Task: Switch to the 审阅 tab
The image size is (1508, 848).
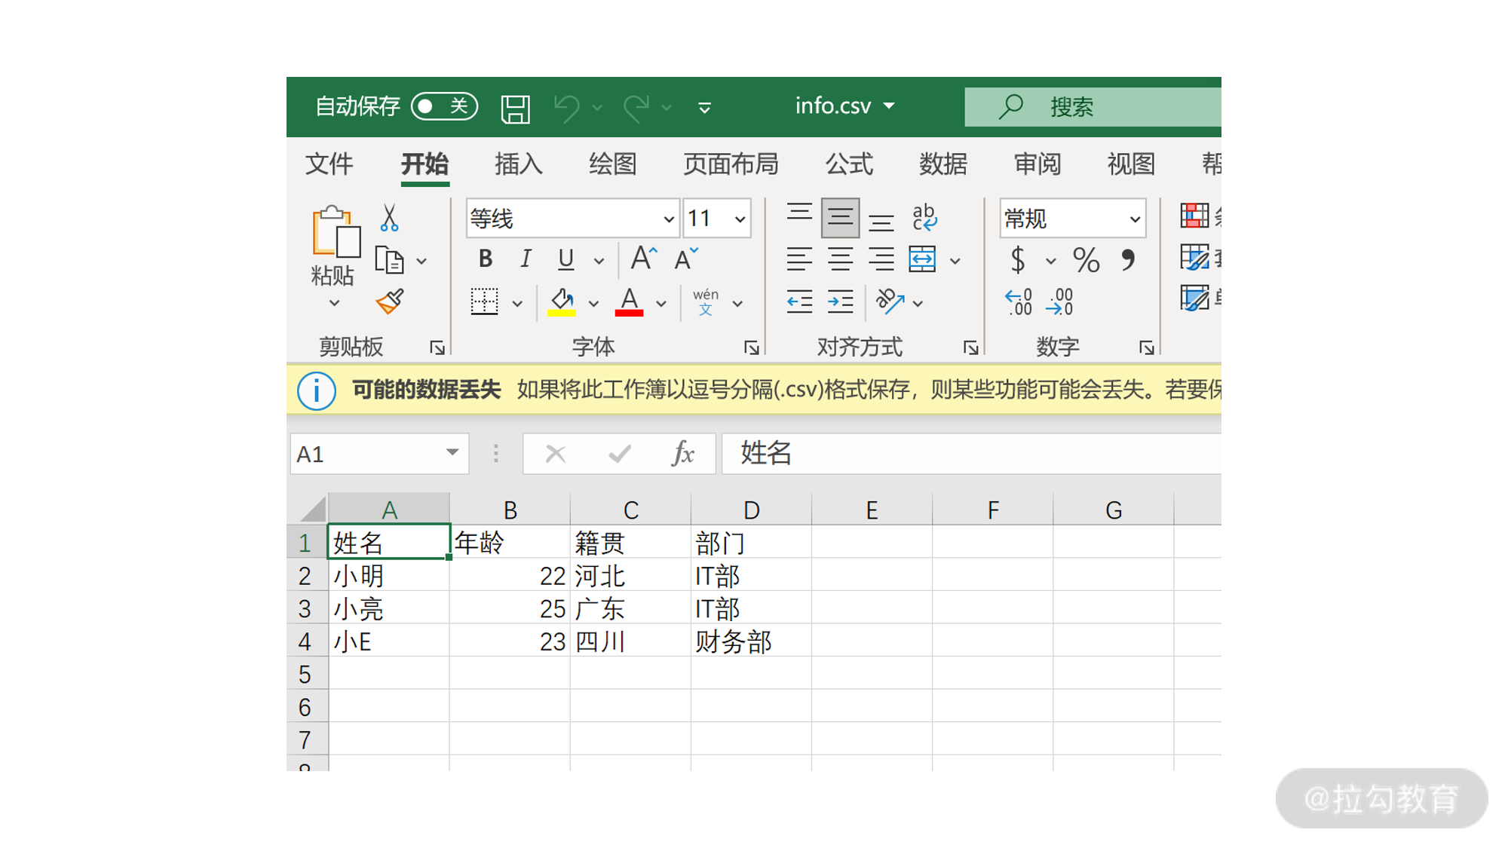Action: pyautogui.click(x=1038, y=164)
